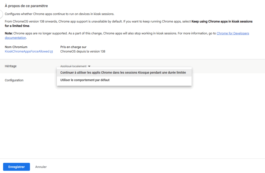Follow the KioskChromeAppsForceAllowed link
265x173 pixels.
pyautogui.click(x=27, y=52)
